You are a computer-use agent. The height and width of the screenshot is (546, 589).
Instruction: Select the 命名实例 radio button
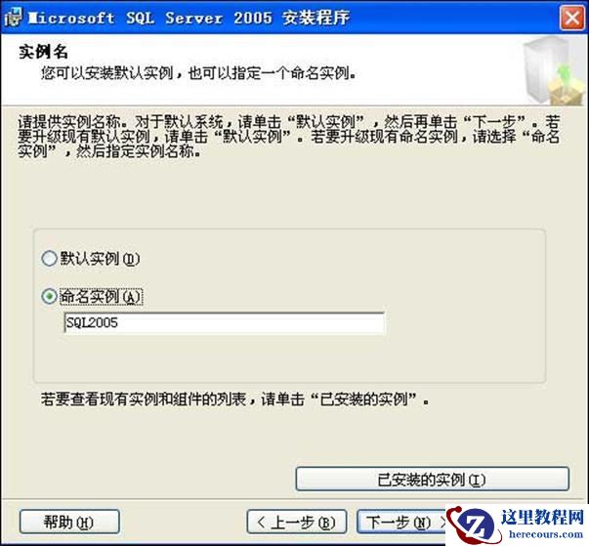coord(49,296)
